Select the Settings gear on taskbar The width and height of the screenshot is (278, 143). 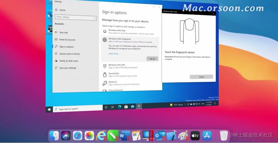click(139, 106)
